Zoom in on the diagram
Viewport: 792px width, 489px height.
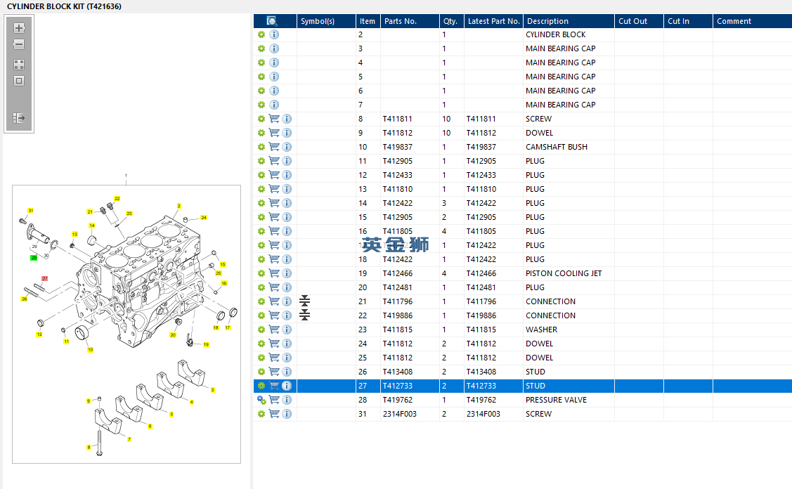pyautogui.click(x=19, y=28)
